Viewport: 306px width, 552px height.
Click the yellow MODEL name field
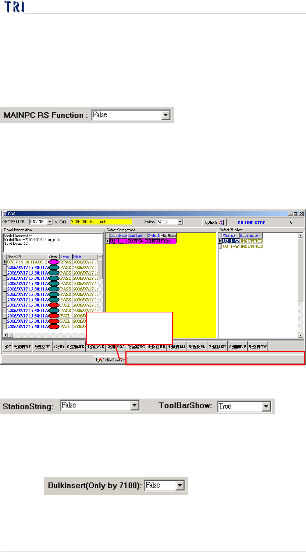pyautogui.click(x=101, y=222)
